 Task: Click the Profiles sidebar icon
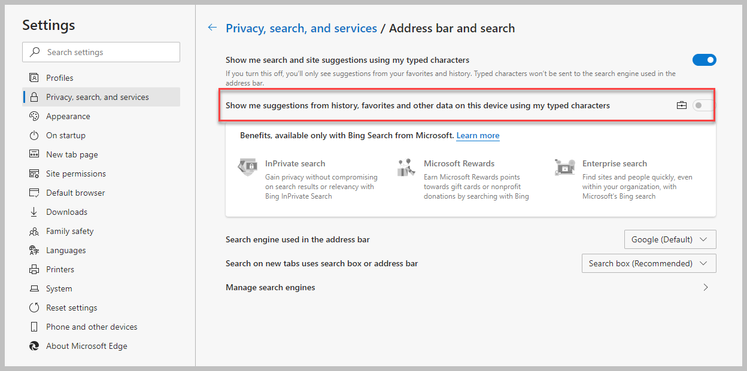pos(34,78)
